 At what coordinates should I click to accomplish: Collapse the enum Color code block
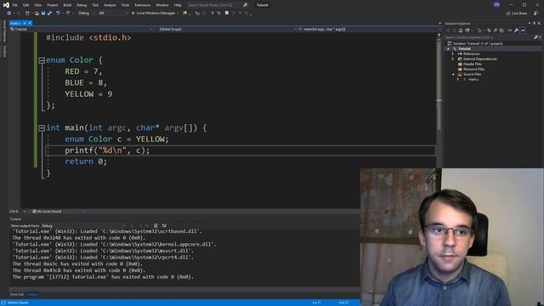click(42, 60)
